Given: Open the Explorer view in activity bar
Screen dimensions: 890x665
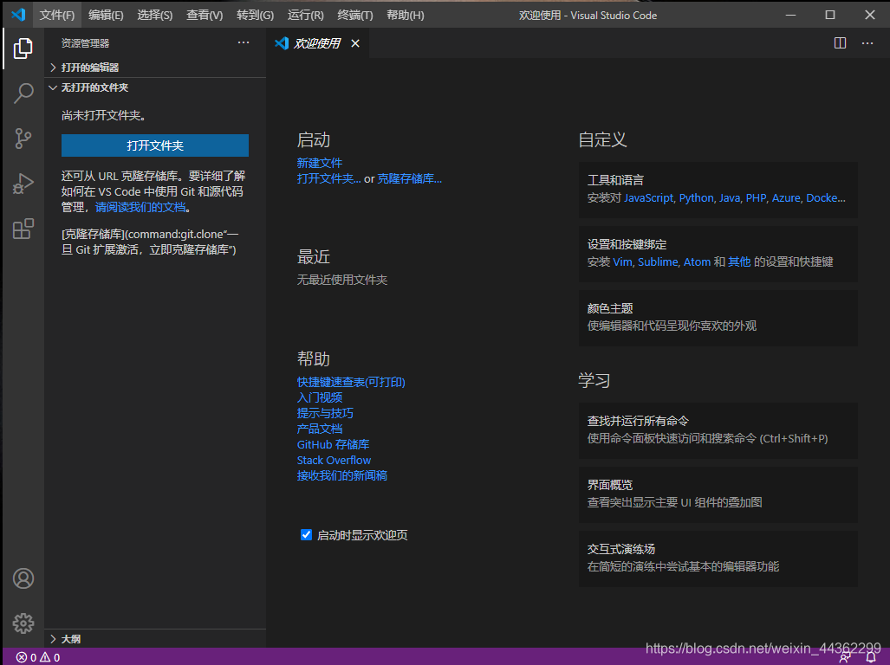Looking at the screenshot, I should [x=23, y=48].
